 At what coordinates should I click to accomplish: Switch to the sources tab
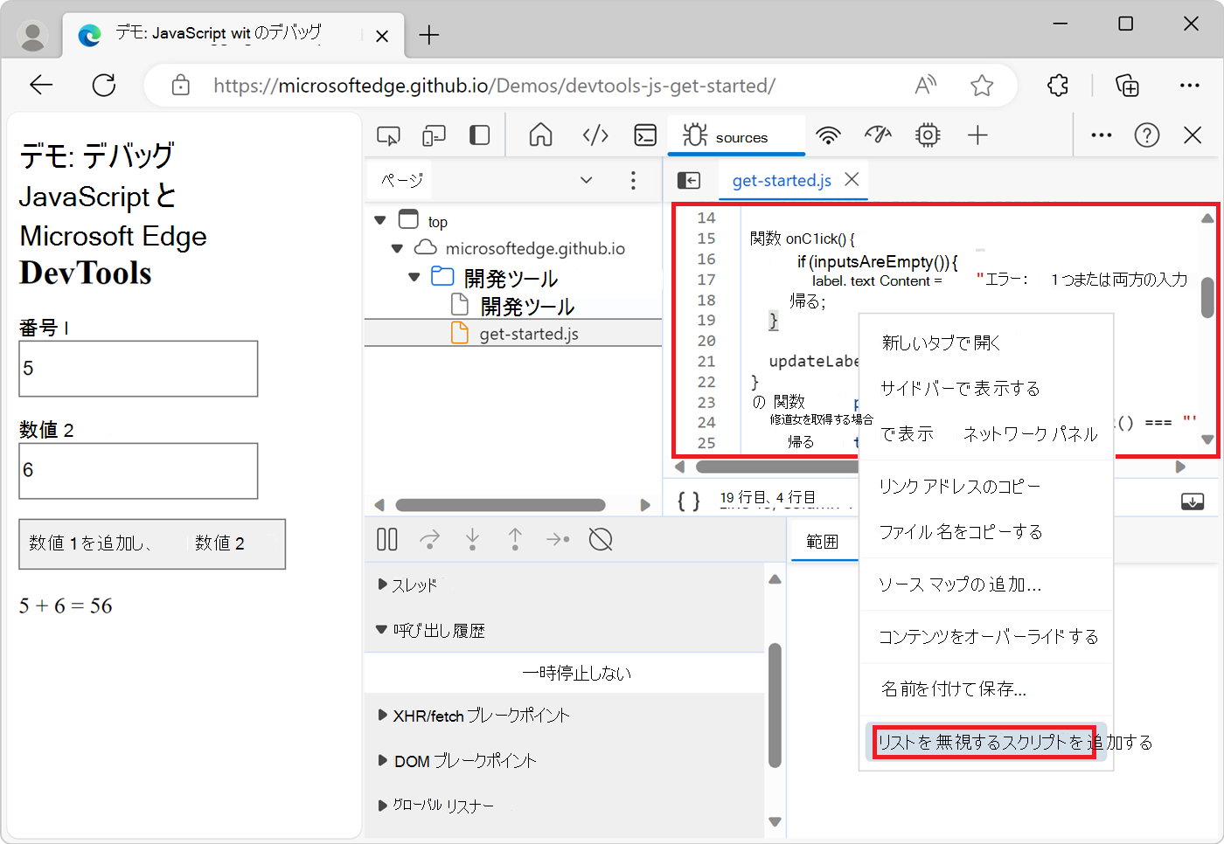[x=737, y=135]
